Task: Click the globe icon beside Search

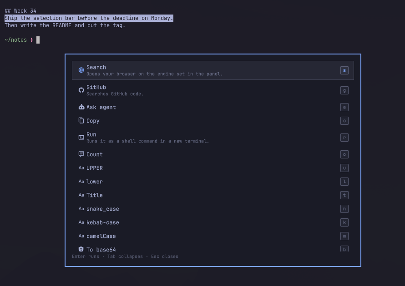Action: [x=81, y=70]
